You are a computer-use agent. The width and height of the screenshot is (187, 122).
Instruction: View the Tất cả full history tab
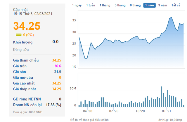[x=176, y=5]
